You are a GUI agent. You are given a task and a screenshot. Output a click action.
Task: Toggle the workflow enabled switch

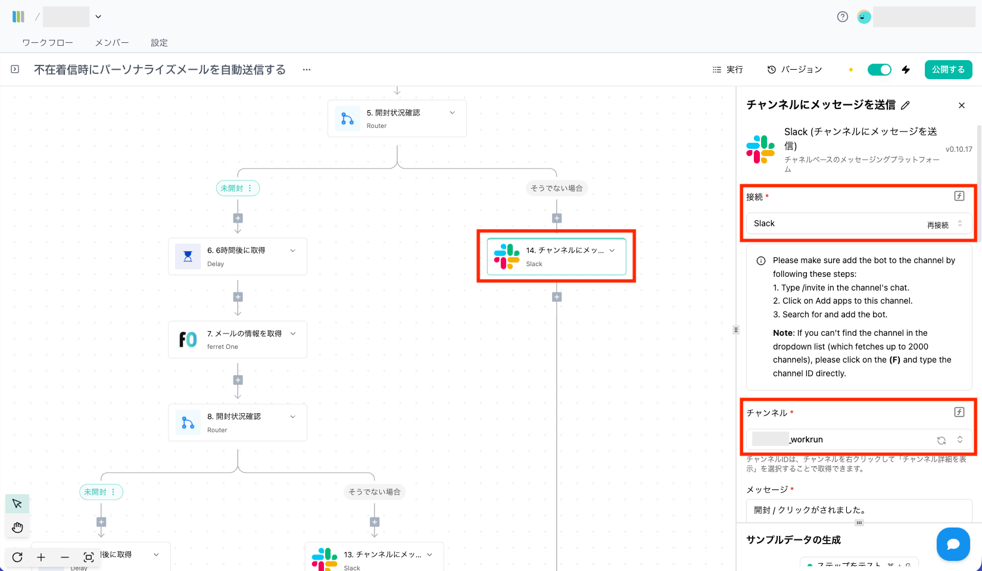(x=879, y=70)
